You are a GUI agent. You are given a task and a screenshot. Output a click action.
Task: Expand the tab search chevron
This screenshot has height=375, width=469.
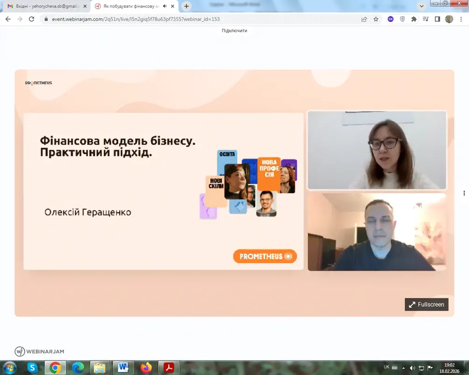(422, 7)
